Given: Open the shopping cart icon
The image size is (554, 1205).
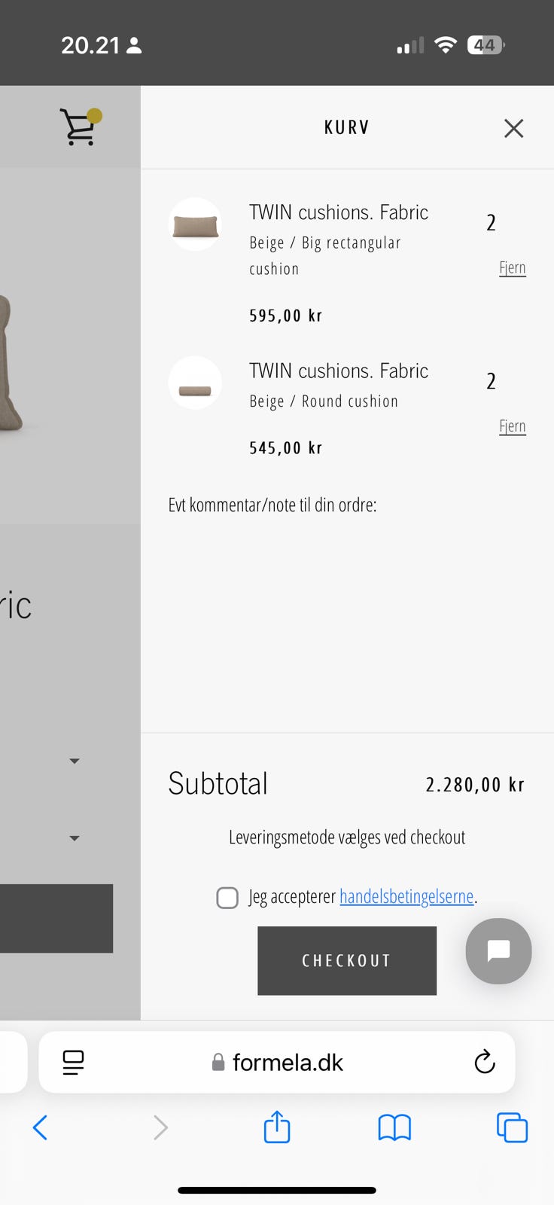Looking at the screenshot, I should (x=79, y=127).
